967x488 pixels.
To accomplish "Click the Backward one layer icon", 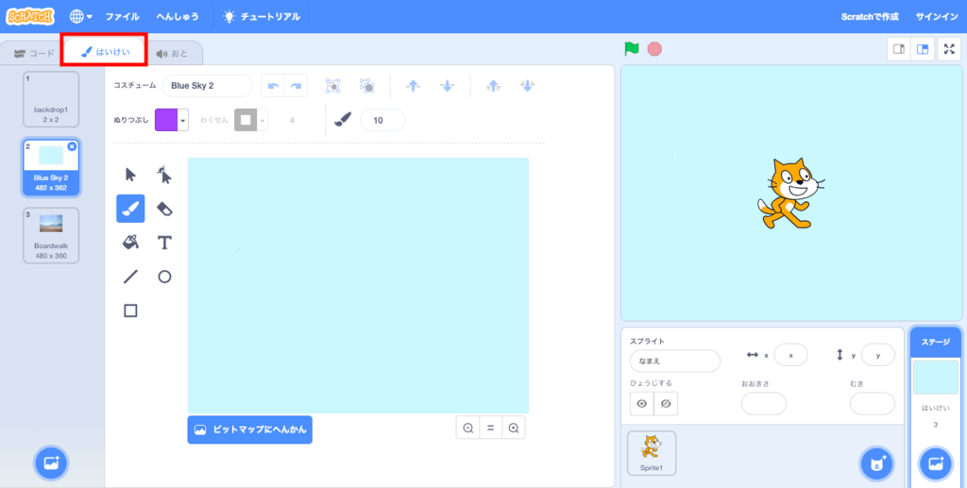I will [447, 86].
